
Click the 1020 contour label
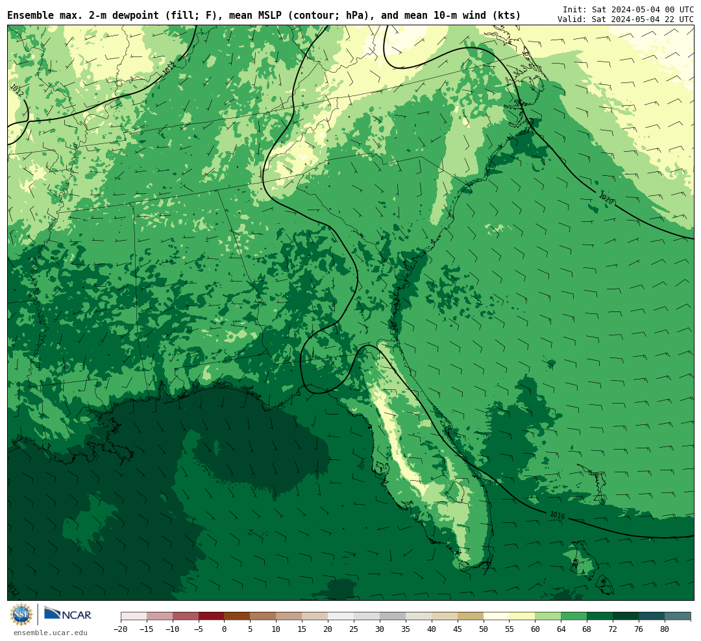[x=606, y=199]
